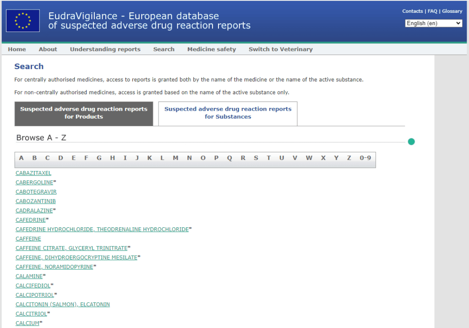Open the CABAZITAXEL substance report
Image resolution: width=469 pixels, height=328 pixels.
coord(33,173)
